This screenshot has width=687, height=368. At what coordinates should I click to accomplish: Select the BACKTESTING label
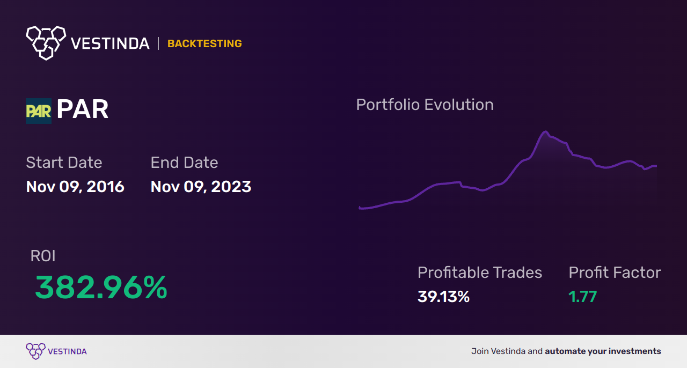click(204, 44)
